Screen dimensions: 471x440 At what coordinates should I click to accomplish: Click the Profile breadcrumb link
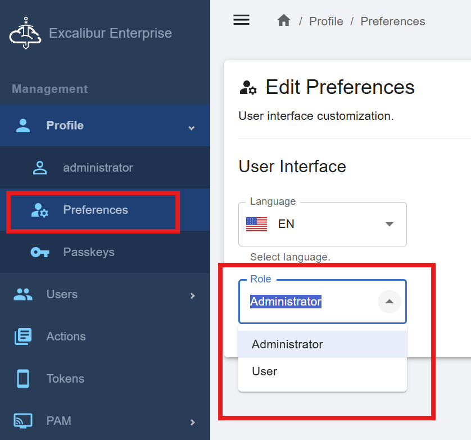pyautogui.click(x=326, y=21)
